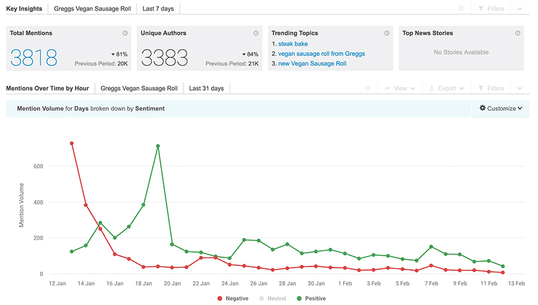Open the new Vegan Sausage Roll topic link
Viewport: 538px width, 305px height.
pos(312,63)
